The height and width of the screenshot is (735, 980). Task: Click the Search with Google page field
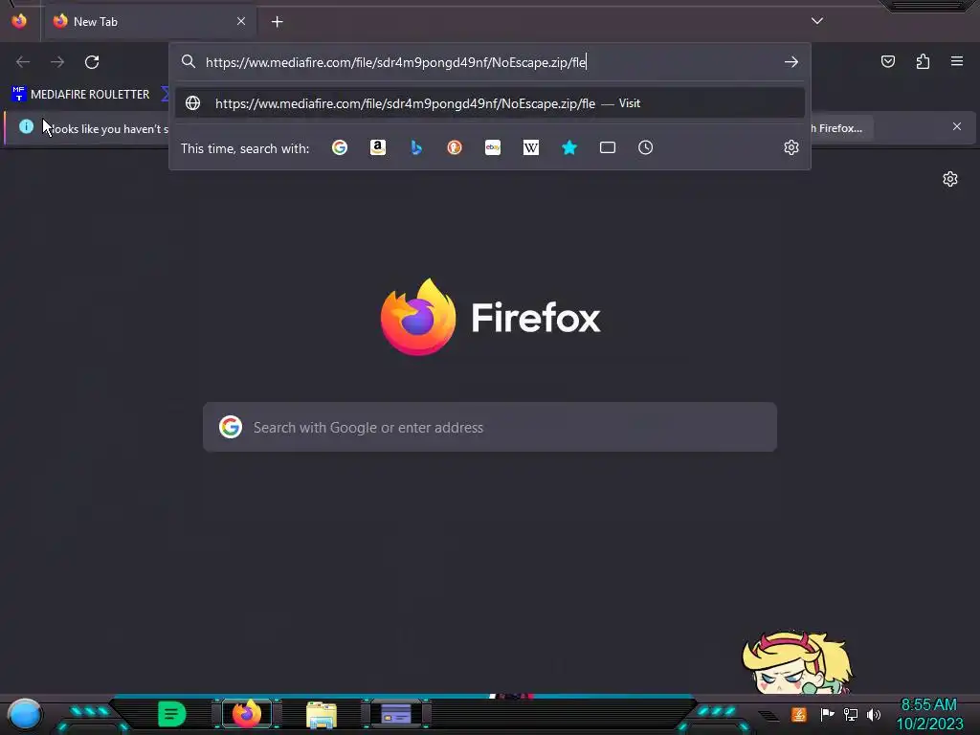coord(490,428)
